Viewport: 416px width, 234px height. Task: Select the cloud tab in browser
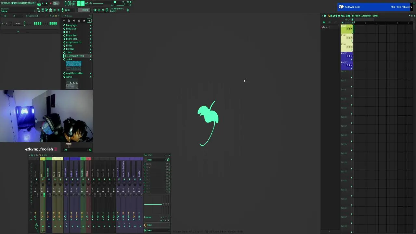tap(84, 20)
